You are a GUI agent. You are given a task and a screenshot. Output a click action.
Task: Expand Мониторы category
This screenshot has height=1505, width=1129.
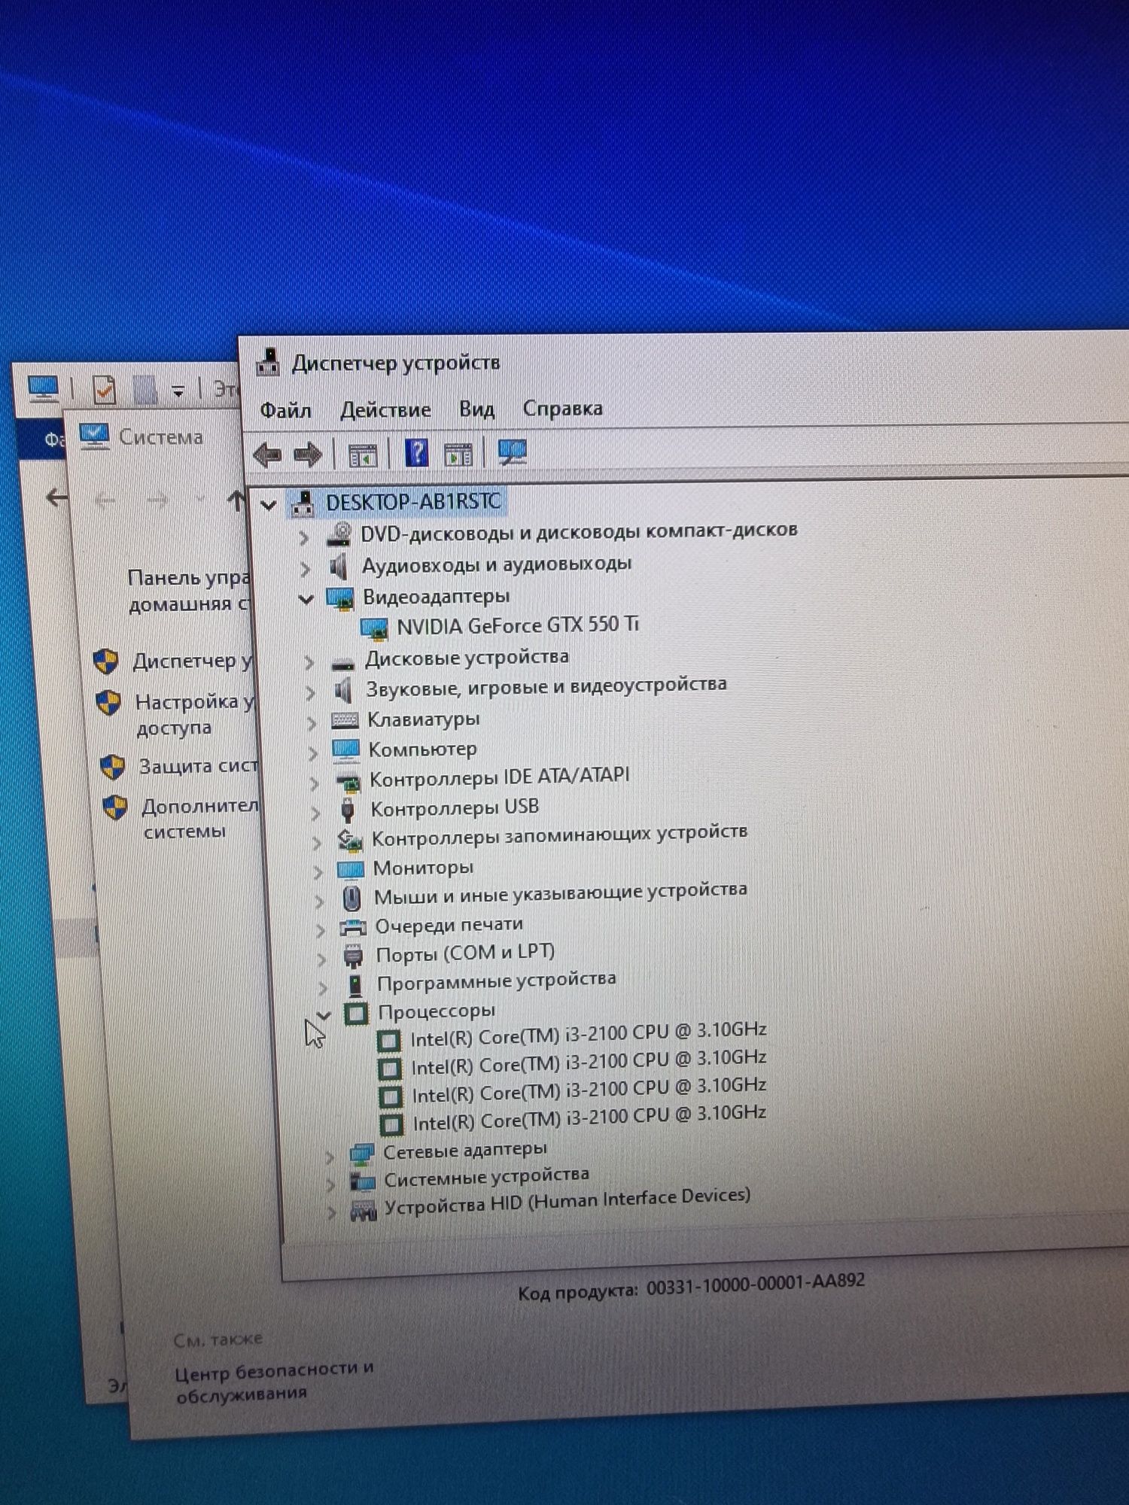pos(318,872)
